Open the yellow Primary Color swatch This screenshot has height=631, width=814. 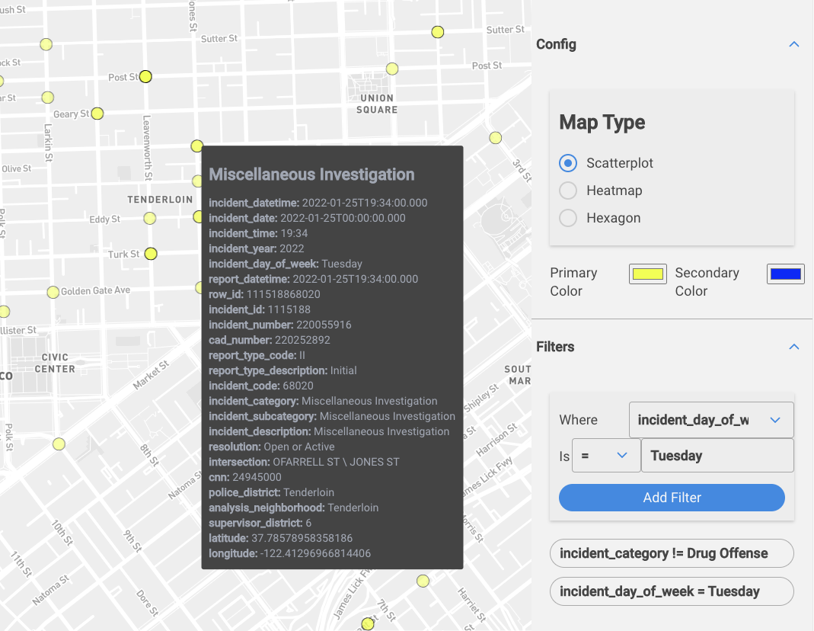point(648,274)
